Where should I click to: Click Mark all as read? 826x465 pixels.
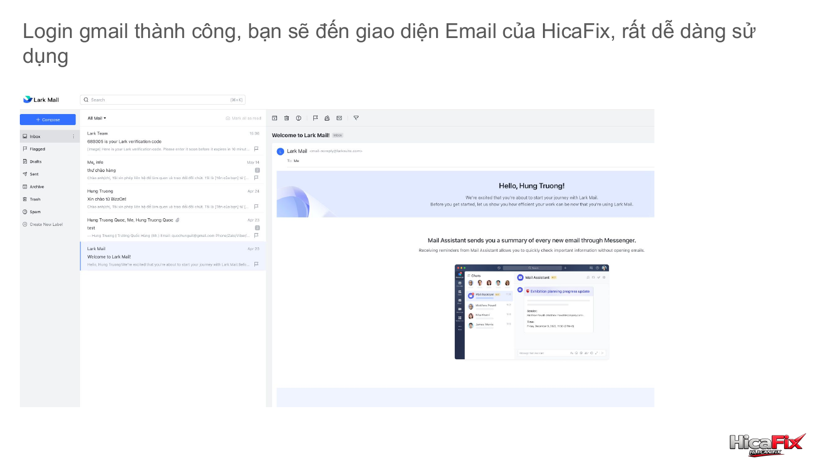tap(243, 118)
